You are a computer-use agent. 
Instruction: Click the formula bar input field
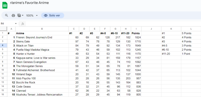point(113,24)
